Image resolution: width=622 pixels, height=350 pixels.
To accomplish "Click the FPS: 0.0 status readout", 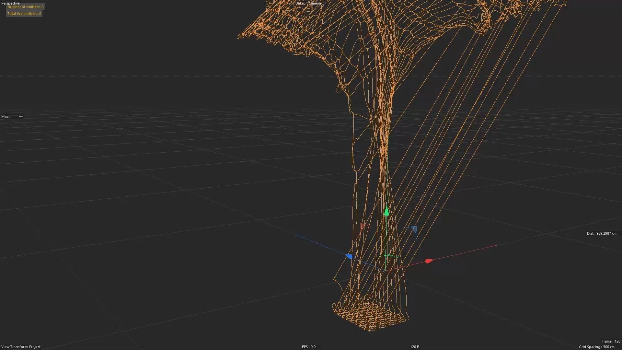I will pyautogui.click(x=308, y=346).
